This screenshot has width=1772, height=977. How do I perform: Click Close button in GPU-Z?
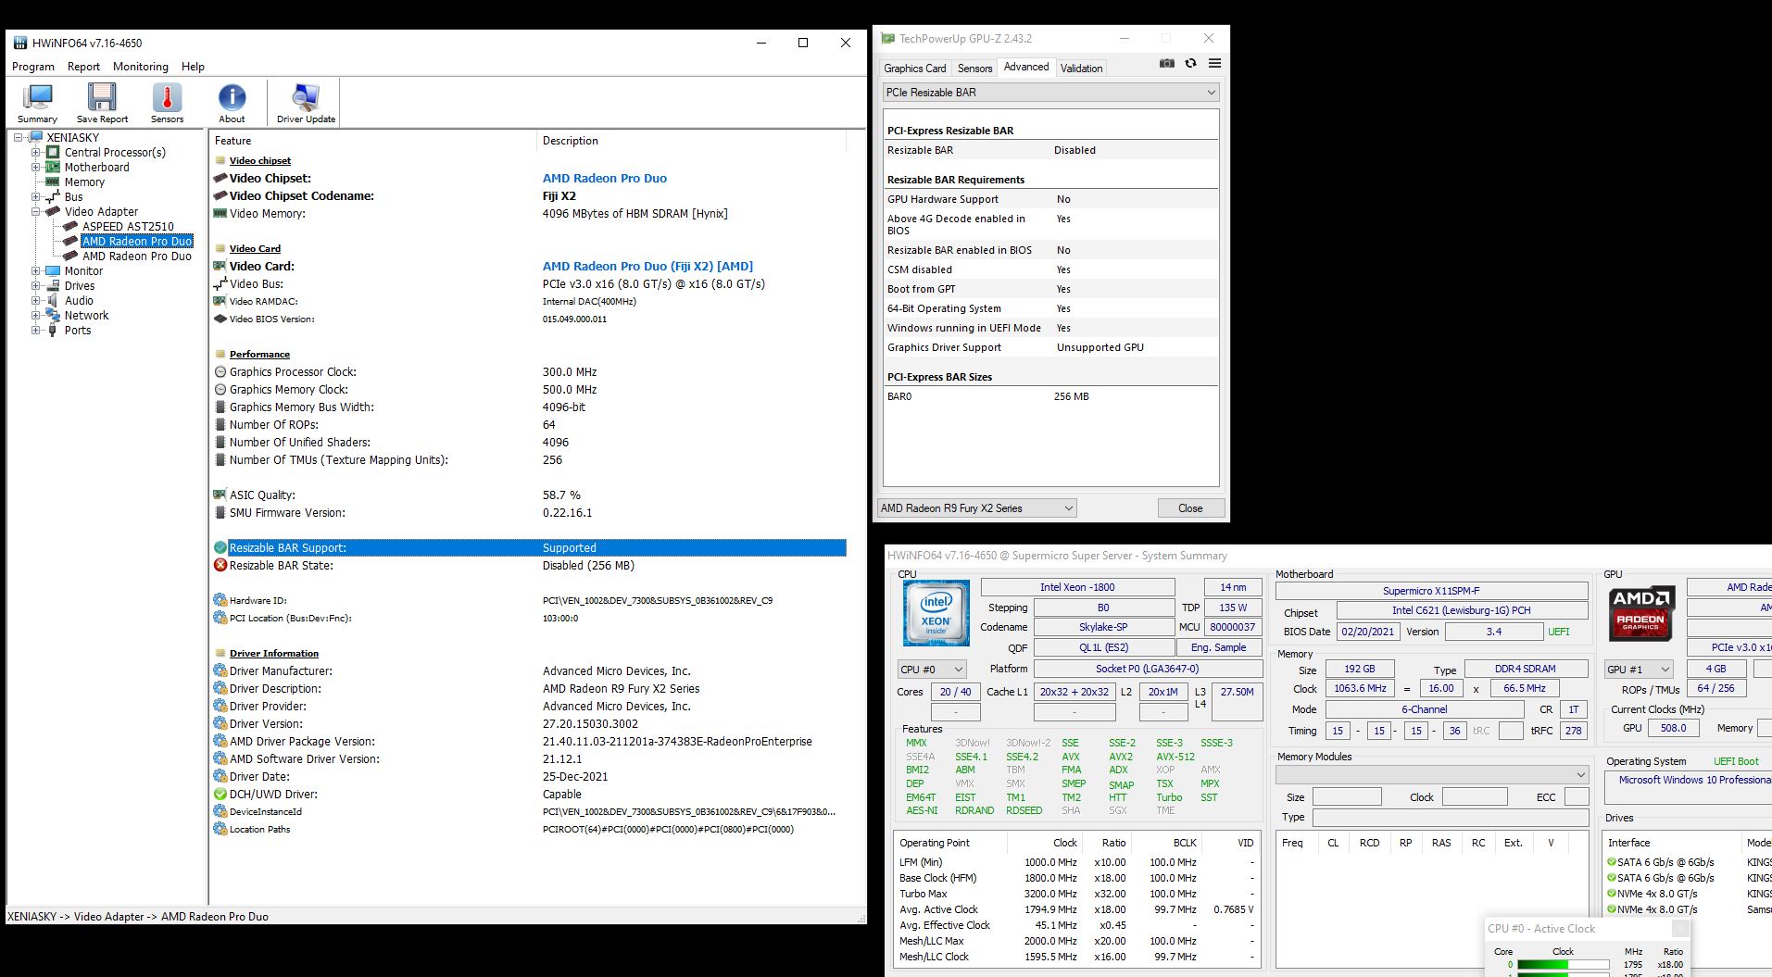tap(1190, 507)
